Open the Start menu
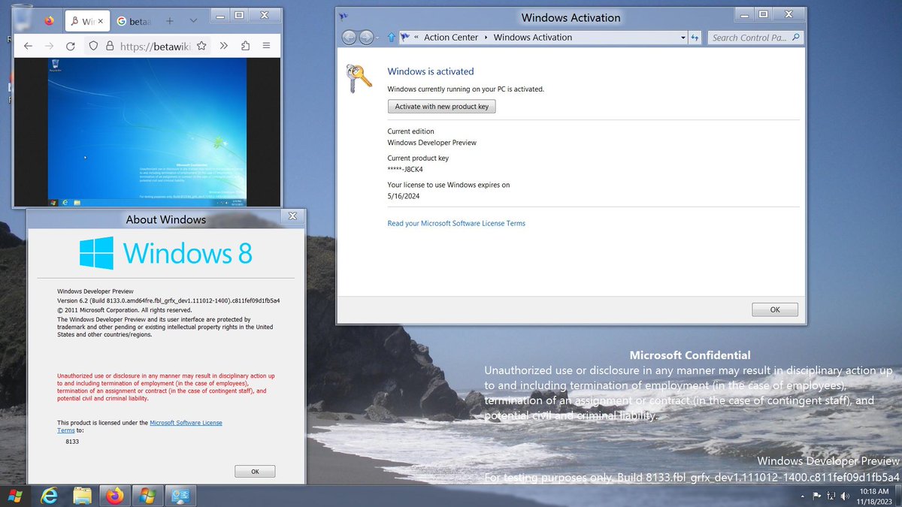This screenshot has width=902, height=507. tap(15, 495)
